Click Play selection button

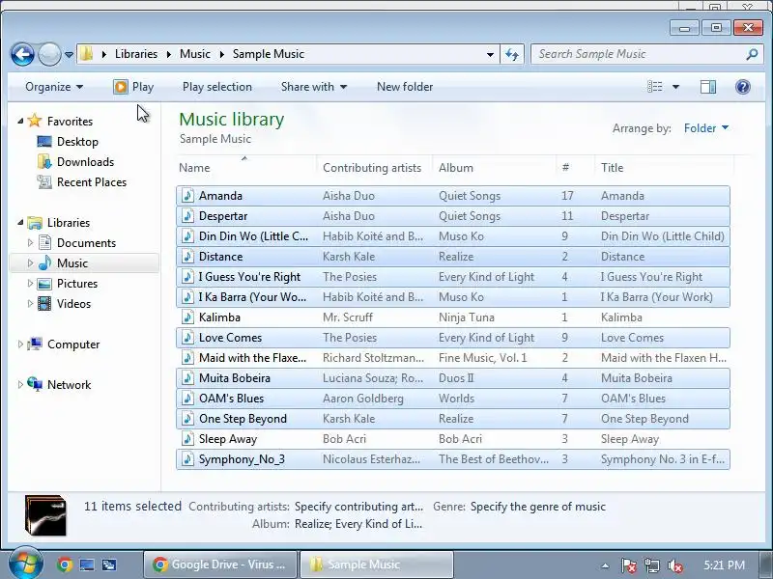pyautogui.click(x=216, y=87)
